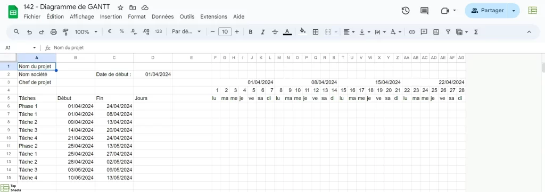Format as euro currency
The width and height of the screenshot is (545, 192).
coord(110,31)
